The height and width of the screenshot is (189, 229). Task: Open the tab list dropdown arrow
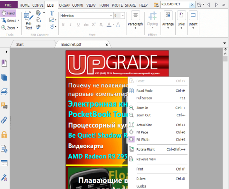pyautogui.click(x=224, y=43)
